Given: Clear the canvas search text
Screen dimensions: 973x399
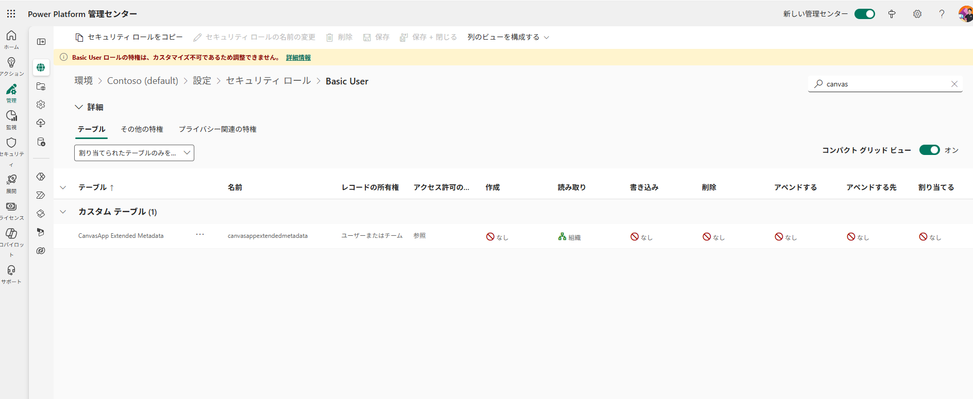Looking at the screenshot, I should pos(954,84).
